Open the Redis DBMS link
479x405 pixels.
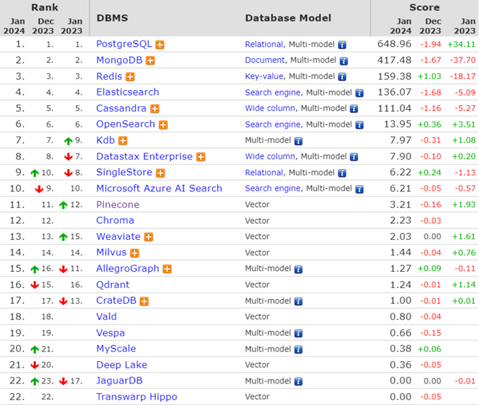coord(109,77)
